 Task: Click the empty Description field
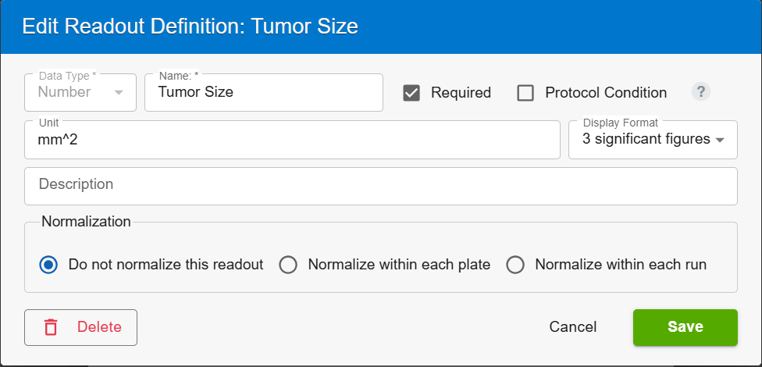(381, 186)
